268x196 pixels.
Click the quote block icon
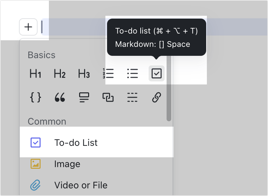tap(60, 97)
